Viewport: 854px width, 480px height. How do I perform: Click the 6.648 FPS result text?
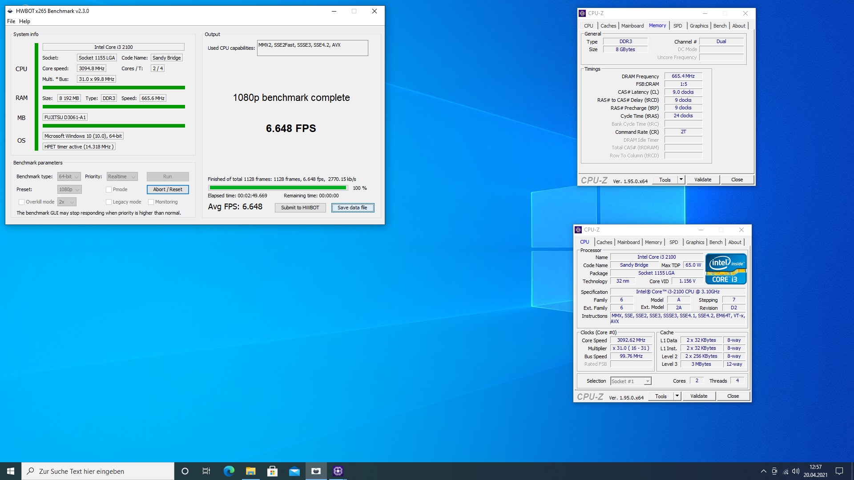(291, 128)
